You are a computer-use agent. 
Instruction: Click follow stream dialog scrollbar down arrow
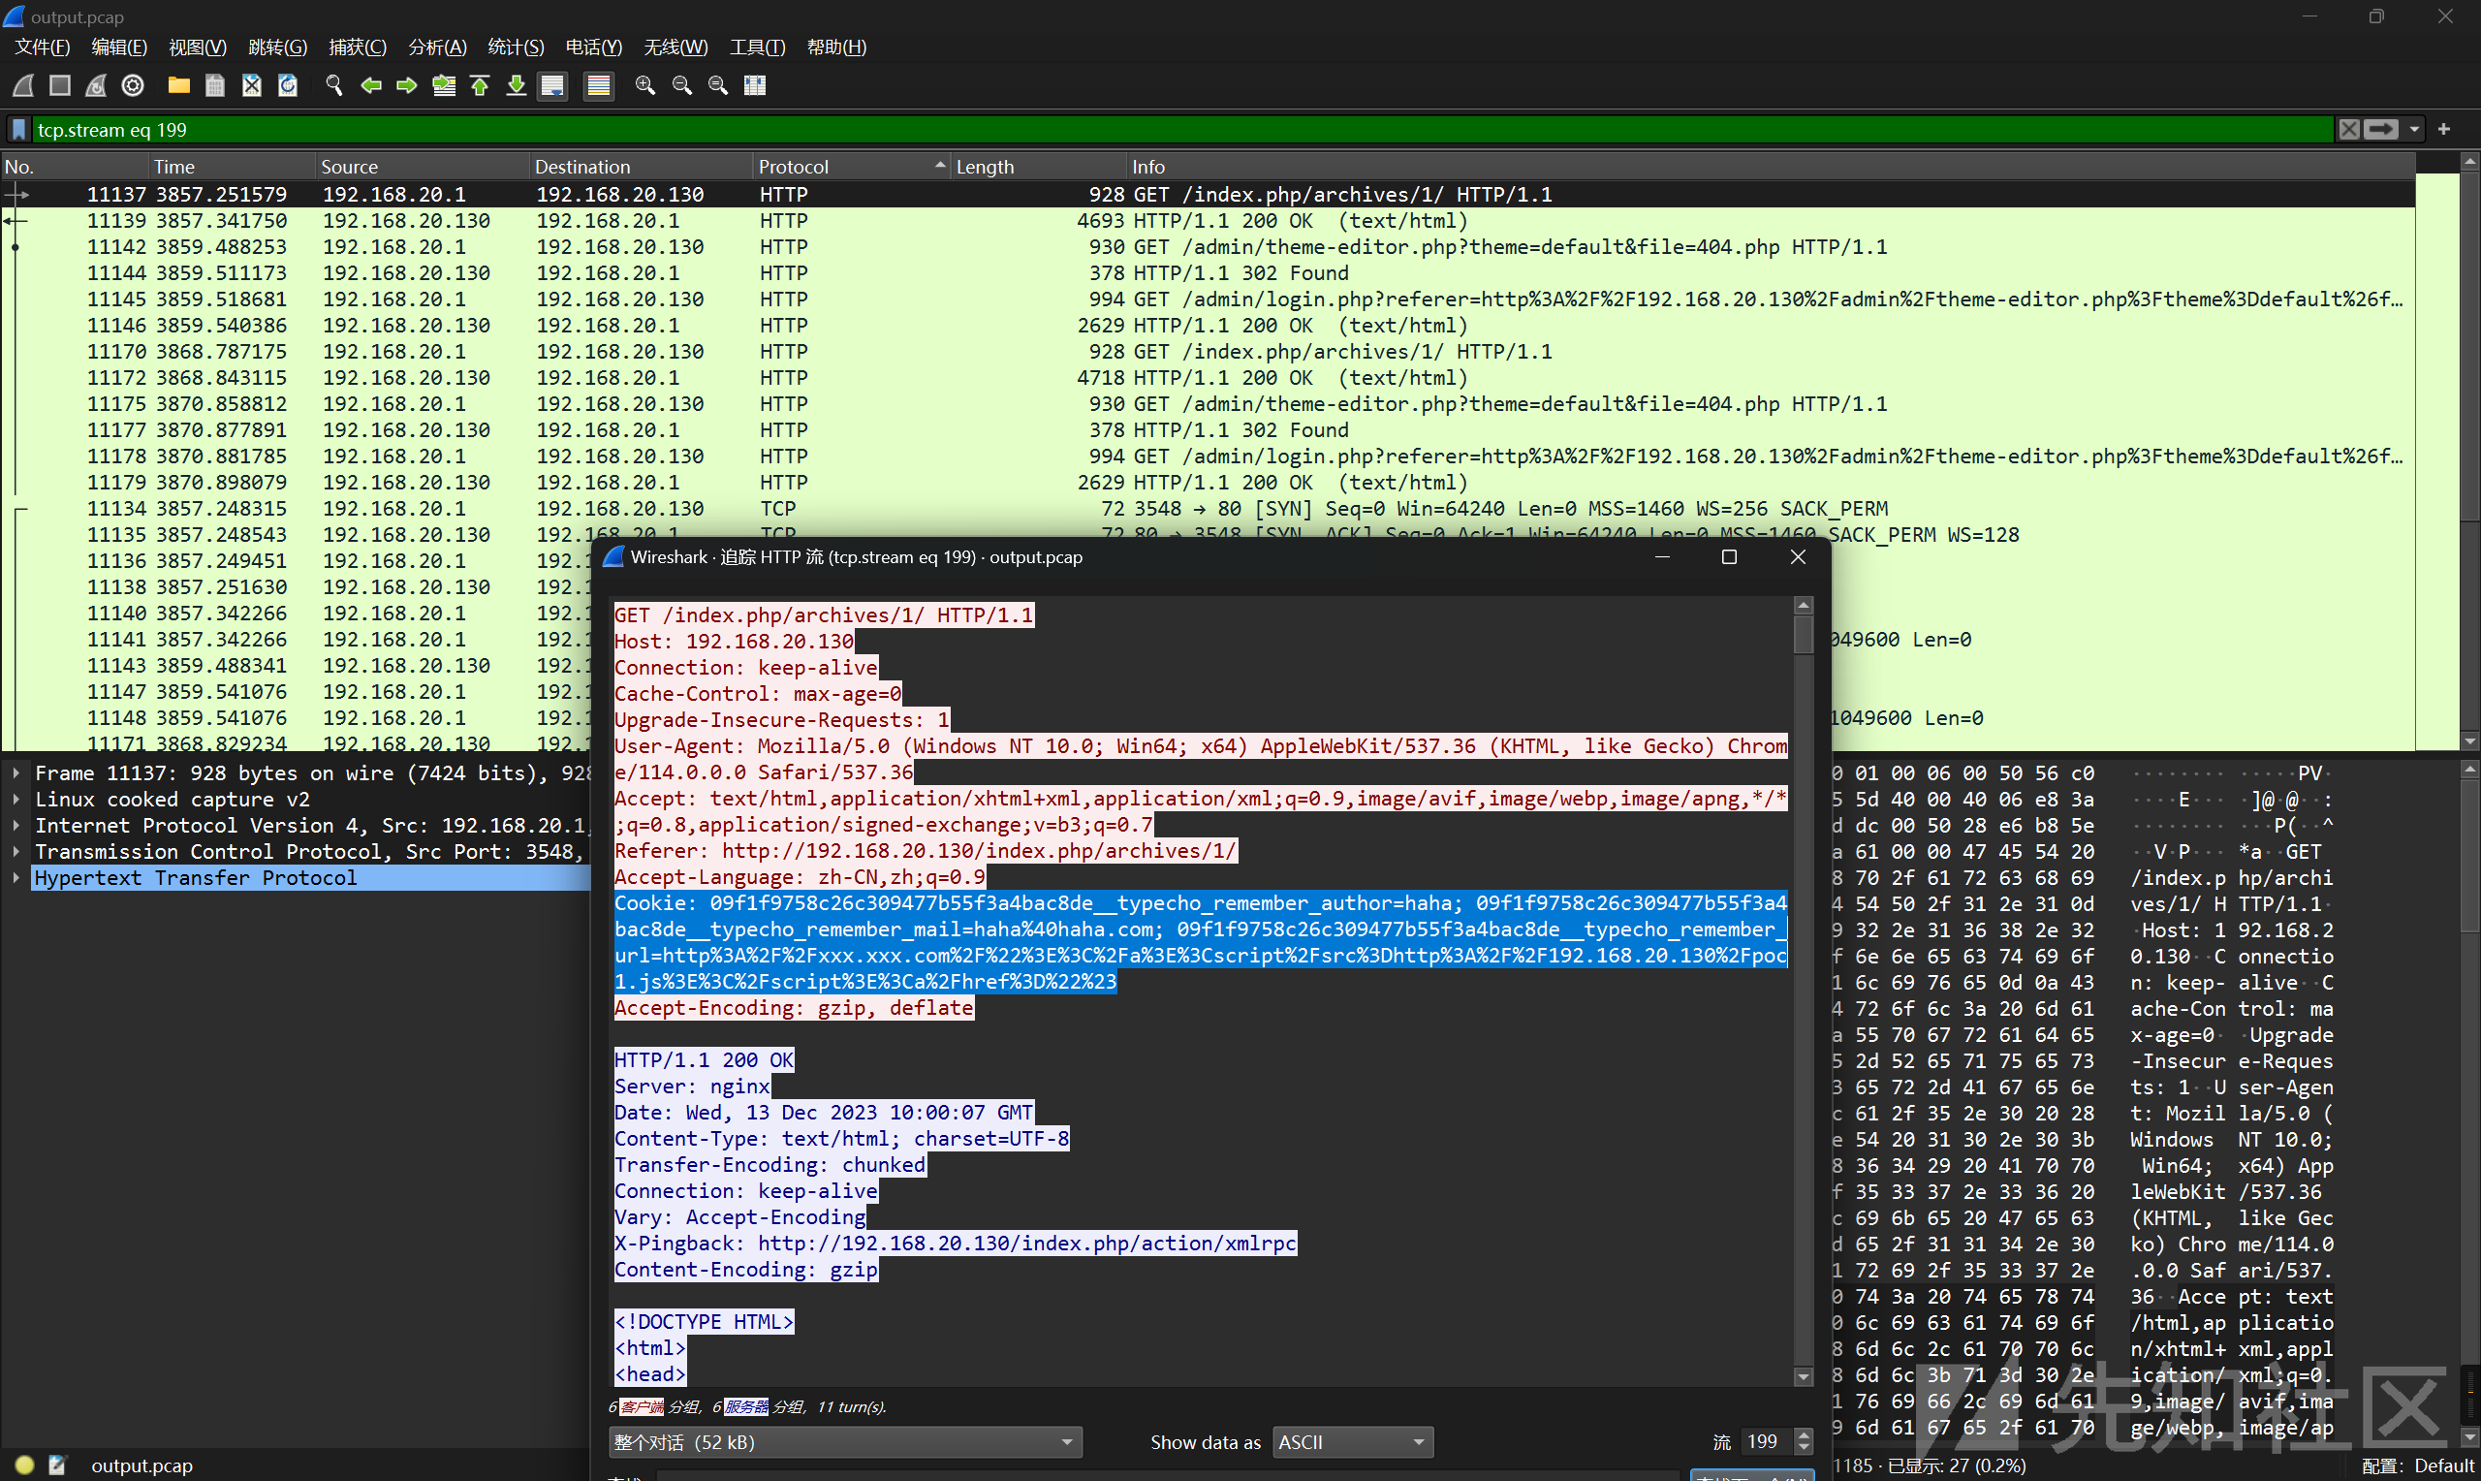pos(1803,1377)
